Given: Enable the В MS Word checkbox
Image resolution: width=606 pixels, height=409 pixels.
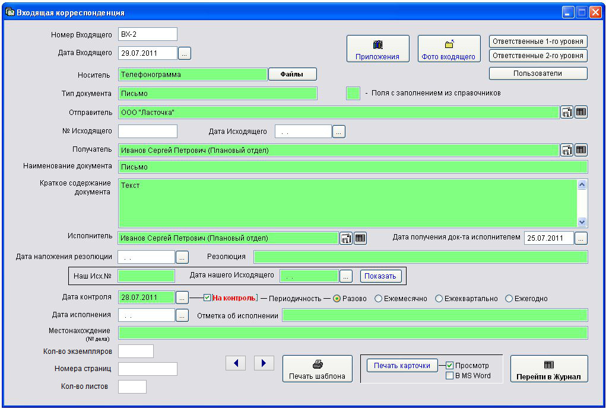Looking at the screenshot, I should tap(450, 375).
